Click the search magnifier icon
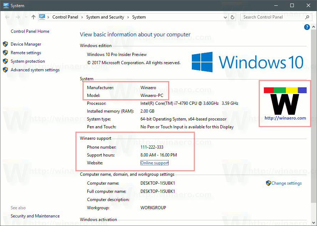The image size is (317, 226). tap(307, 17)
